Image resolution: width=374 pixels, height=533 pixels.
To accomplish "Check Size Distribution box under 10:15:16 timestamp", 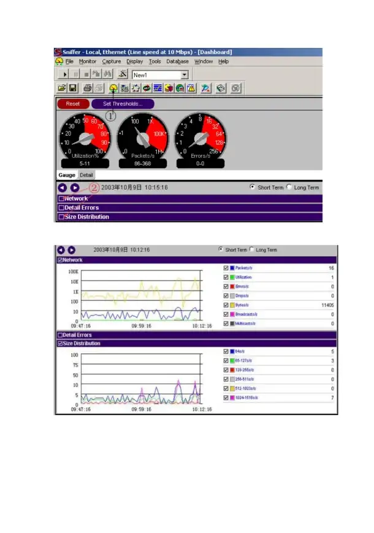I will point(61,217).
